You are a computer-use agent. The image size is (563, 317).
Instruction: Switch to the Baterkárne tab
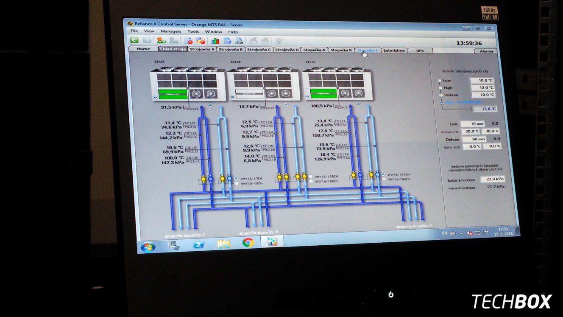tap(393, 50)
